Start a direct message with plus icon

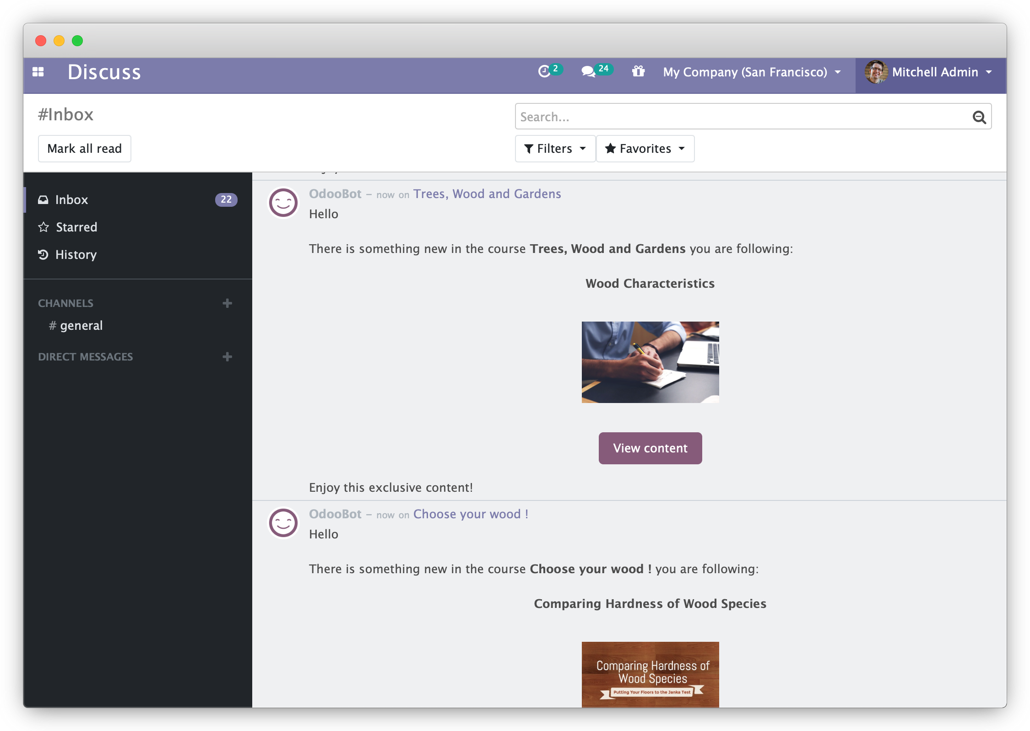(x=227, y=357)
